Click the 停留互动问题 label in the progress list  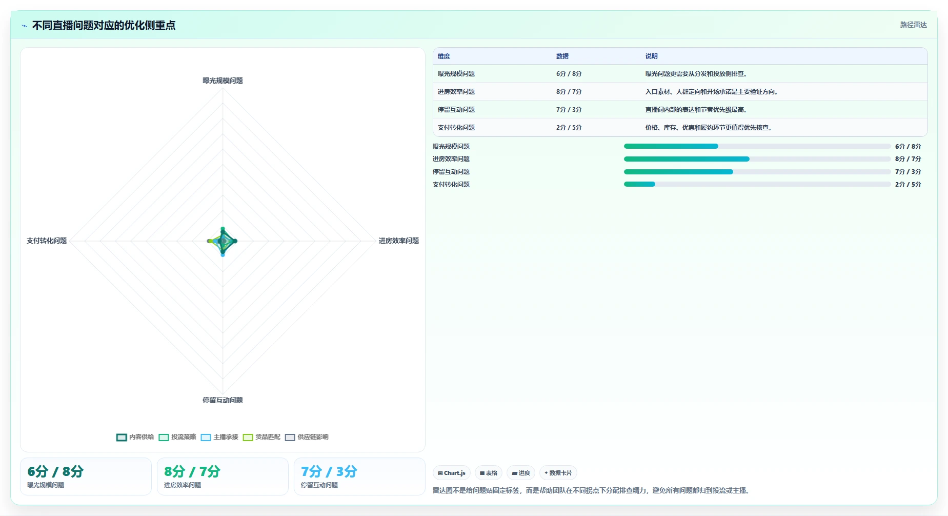451,172
